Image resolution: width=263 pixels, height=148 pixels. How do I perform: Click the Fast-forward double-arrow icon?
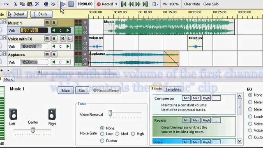[138, 4]
